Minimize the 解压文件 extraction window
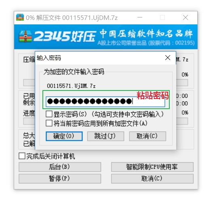 [140, 17]
